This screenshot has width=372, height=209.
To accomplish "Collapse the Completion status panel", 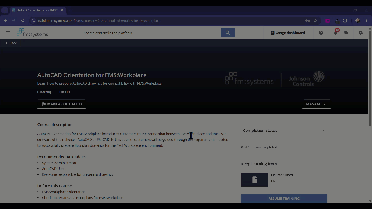I will pyautogui.click(x=324, y=131).
